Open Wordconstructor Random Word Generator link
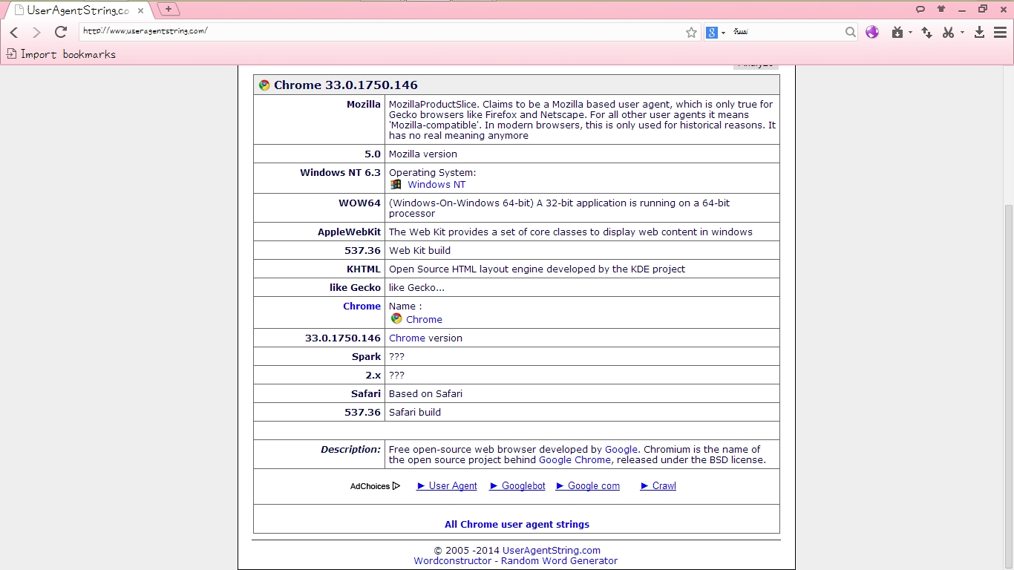Screen dimensions: 1014x570 pos(515,561)
